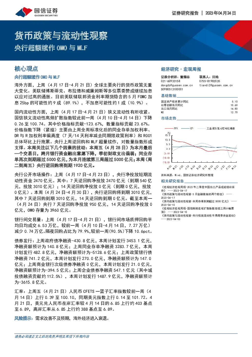Image resolution: width=252 pixels, height=357 pixels.
Task: Click phone number 021-60933158
Action: [170, 81]
